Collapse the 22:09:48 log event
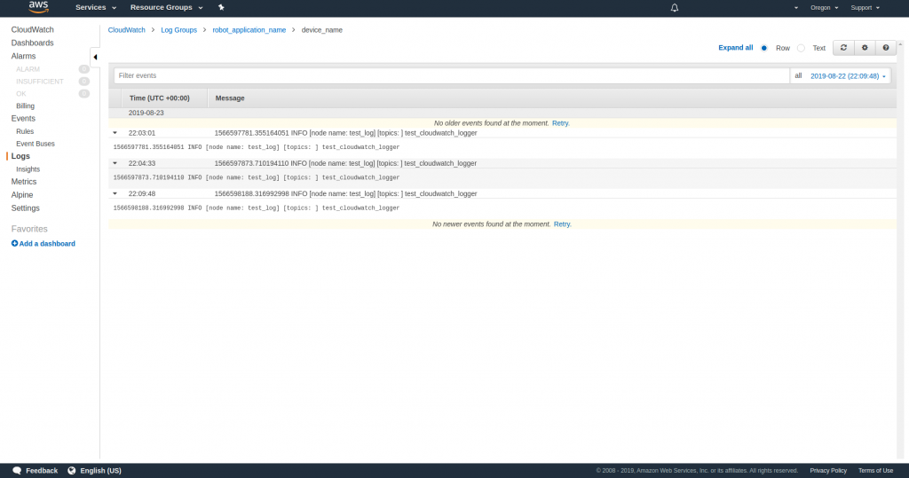Viewport: 909px width, 478px height. pos(115,193)
